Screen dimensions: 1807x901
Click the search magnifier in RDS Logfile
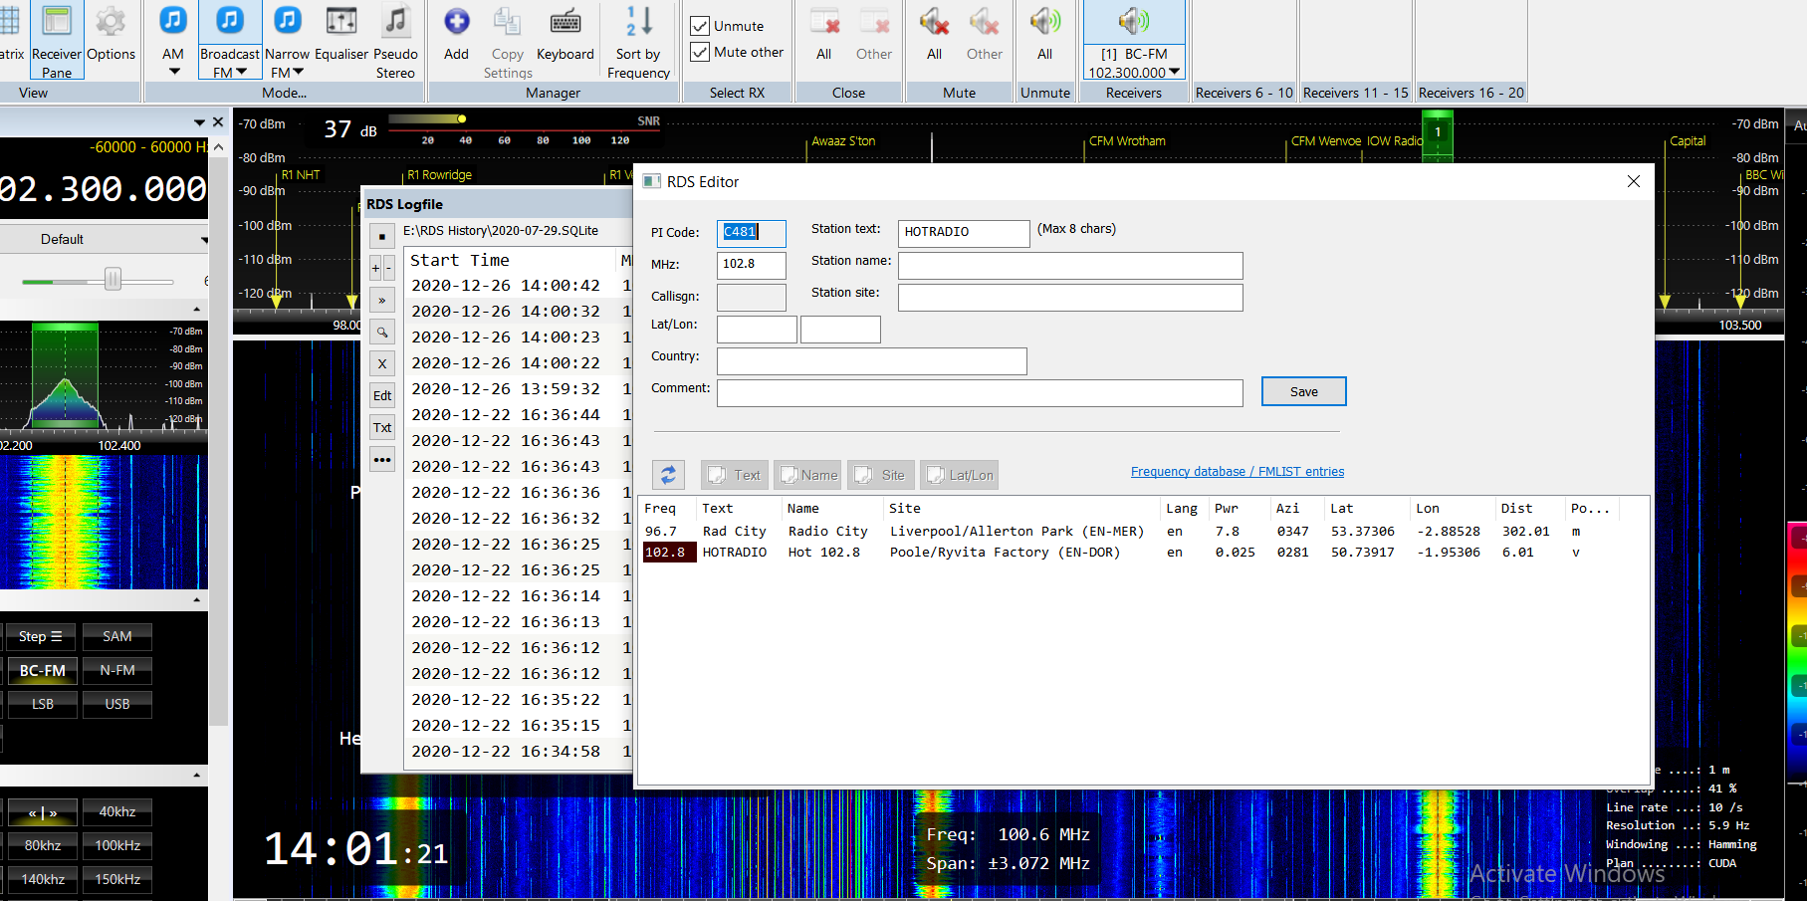pos(382,333)
